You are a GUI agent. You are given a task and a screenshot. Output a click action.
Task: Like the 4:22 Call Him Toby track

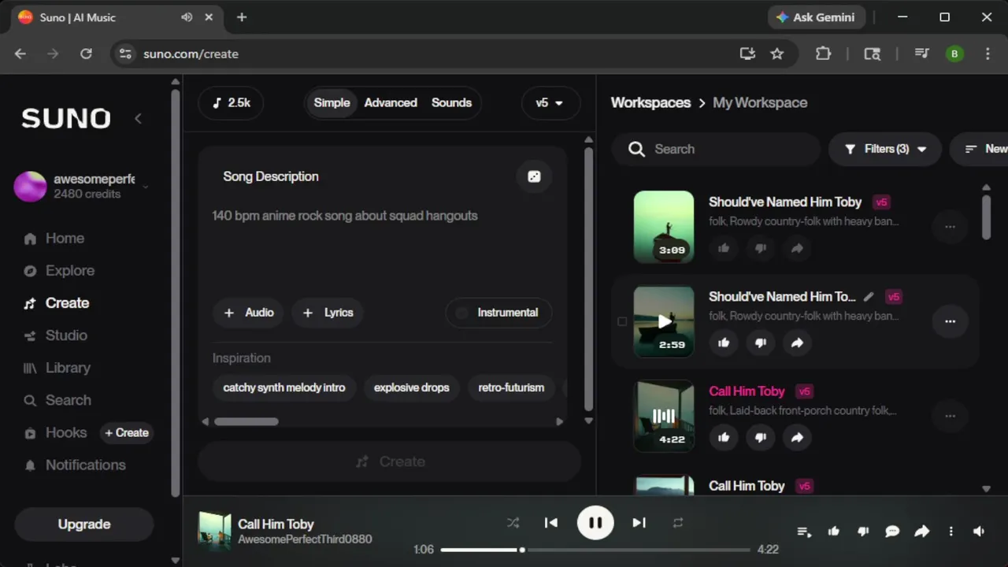click(x=724, y=437)
